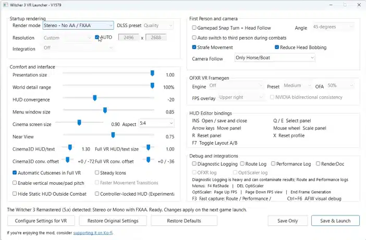Enable the Performance Log checkbox
The width and height of the screenshot is (366, 240).
(273, 163)
